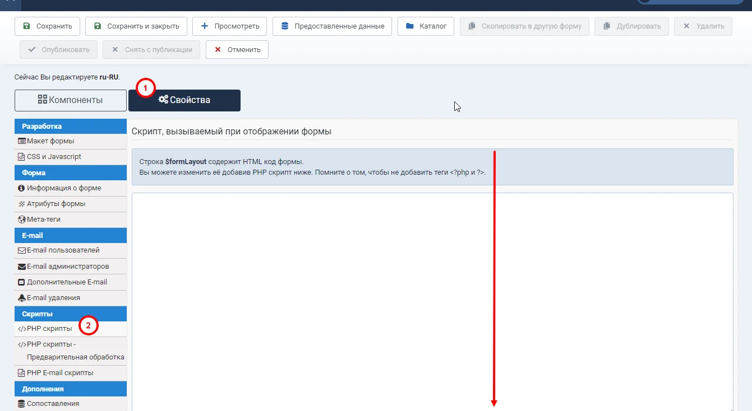Click the E-mail section header
752x411 pixels.
pyautogui.click(x=71, y=235)
